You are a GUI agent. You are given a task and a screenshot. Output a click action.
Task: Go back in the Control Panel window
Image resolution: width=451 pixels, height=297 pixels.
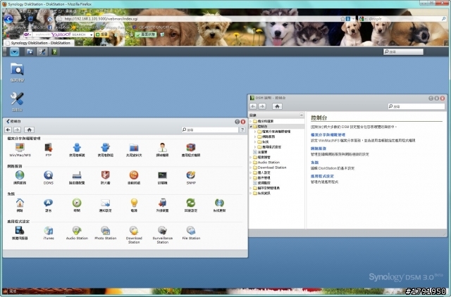(x=8, y=129)
